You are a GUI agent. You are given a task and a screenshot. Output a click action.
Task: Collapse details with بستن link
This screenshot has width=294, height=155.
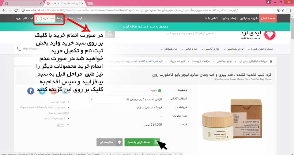(60, 125)
